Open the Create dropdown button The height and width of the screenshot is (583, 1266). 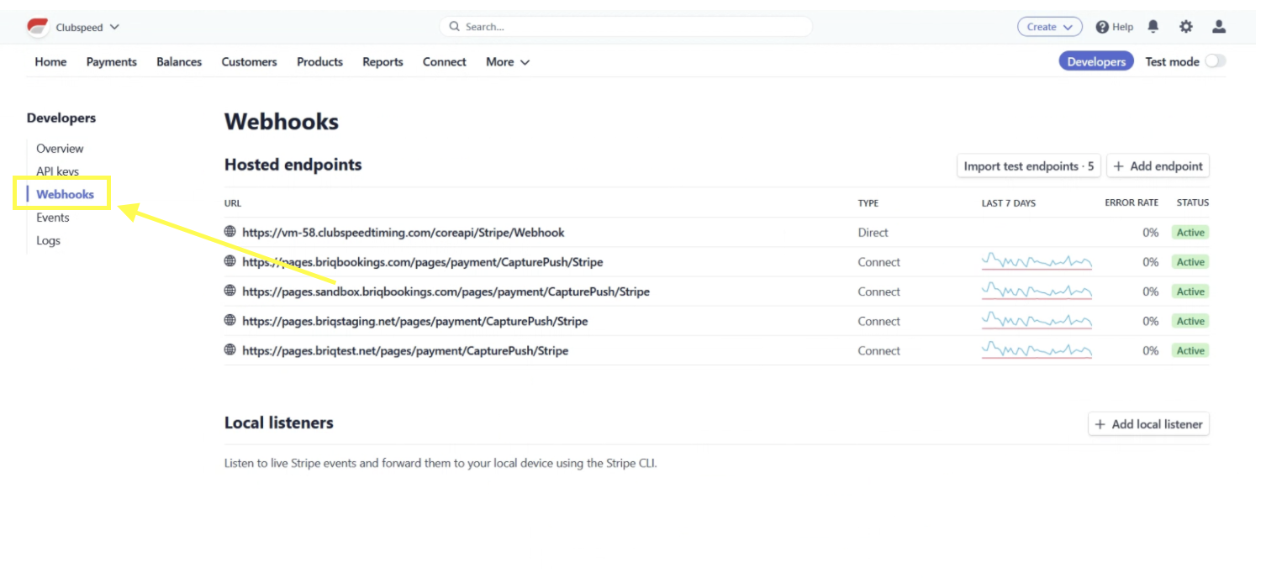[x=1049, y=27]
